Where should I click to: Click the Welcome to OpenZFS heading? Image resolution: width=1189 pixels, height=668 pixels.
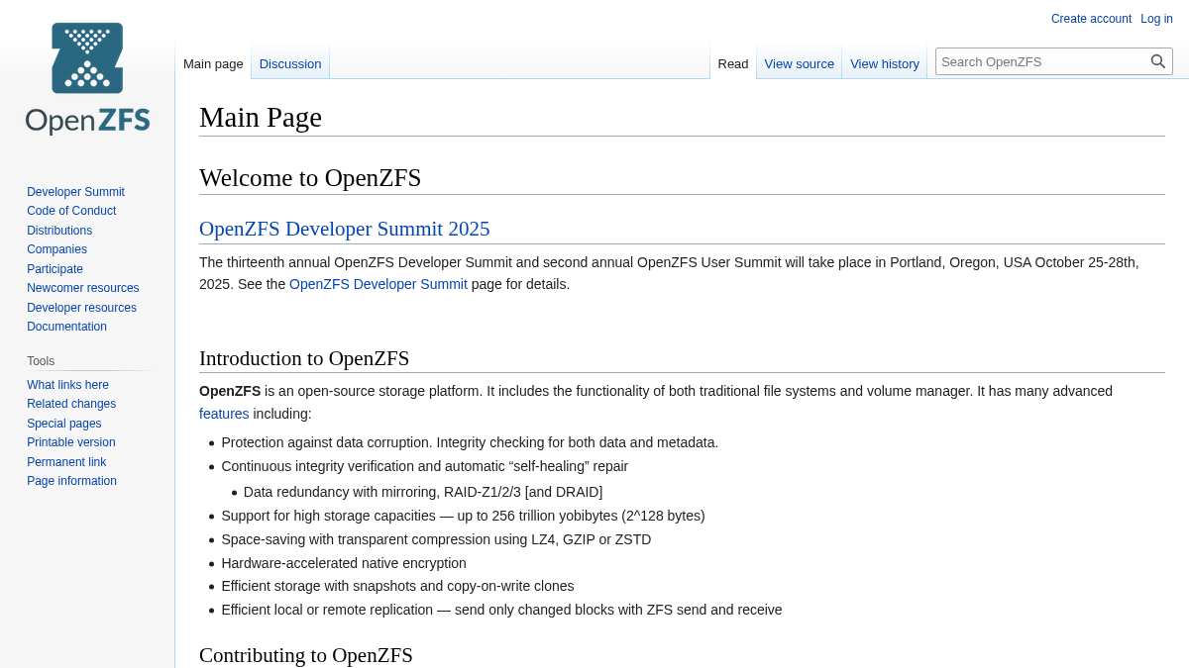point(310,178)
